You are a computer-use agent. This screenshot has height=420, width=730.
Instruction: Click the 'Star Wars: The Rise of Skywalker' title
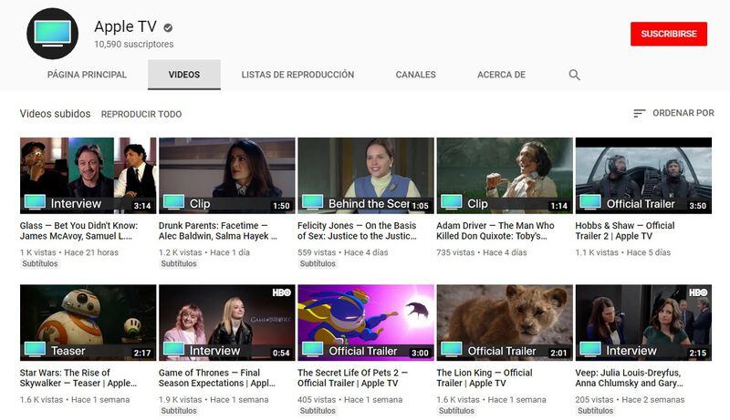click(78, 378)
